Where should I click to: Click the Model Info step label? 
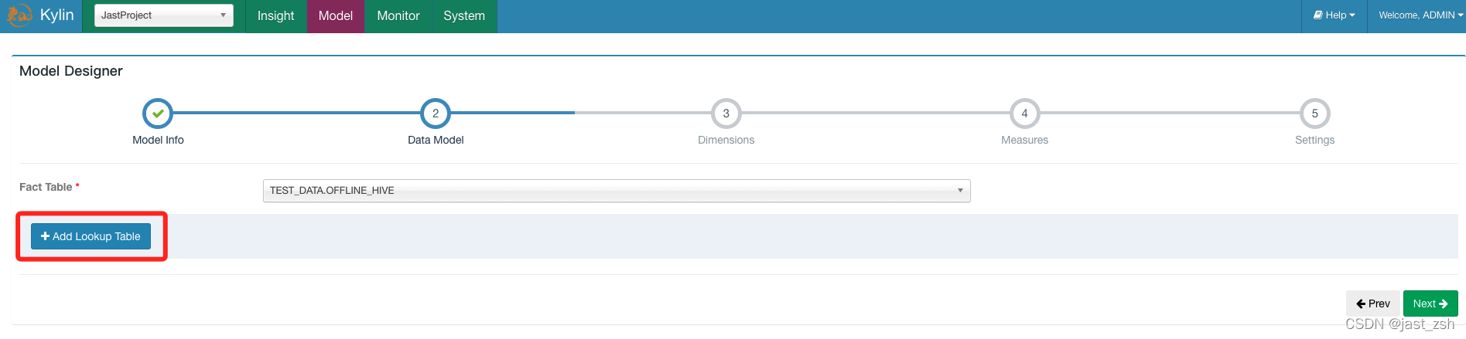(x=158, y=140)
